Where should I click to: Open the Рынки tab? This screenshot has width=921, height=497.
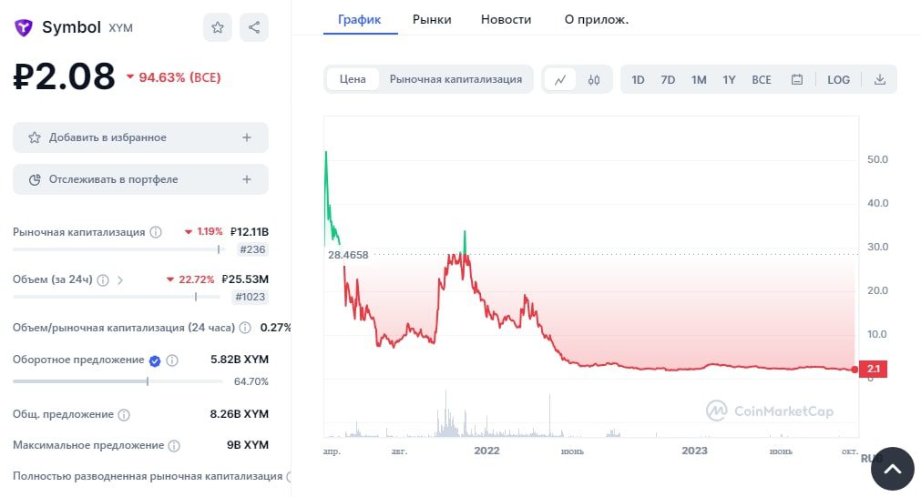coord(432,19)
